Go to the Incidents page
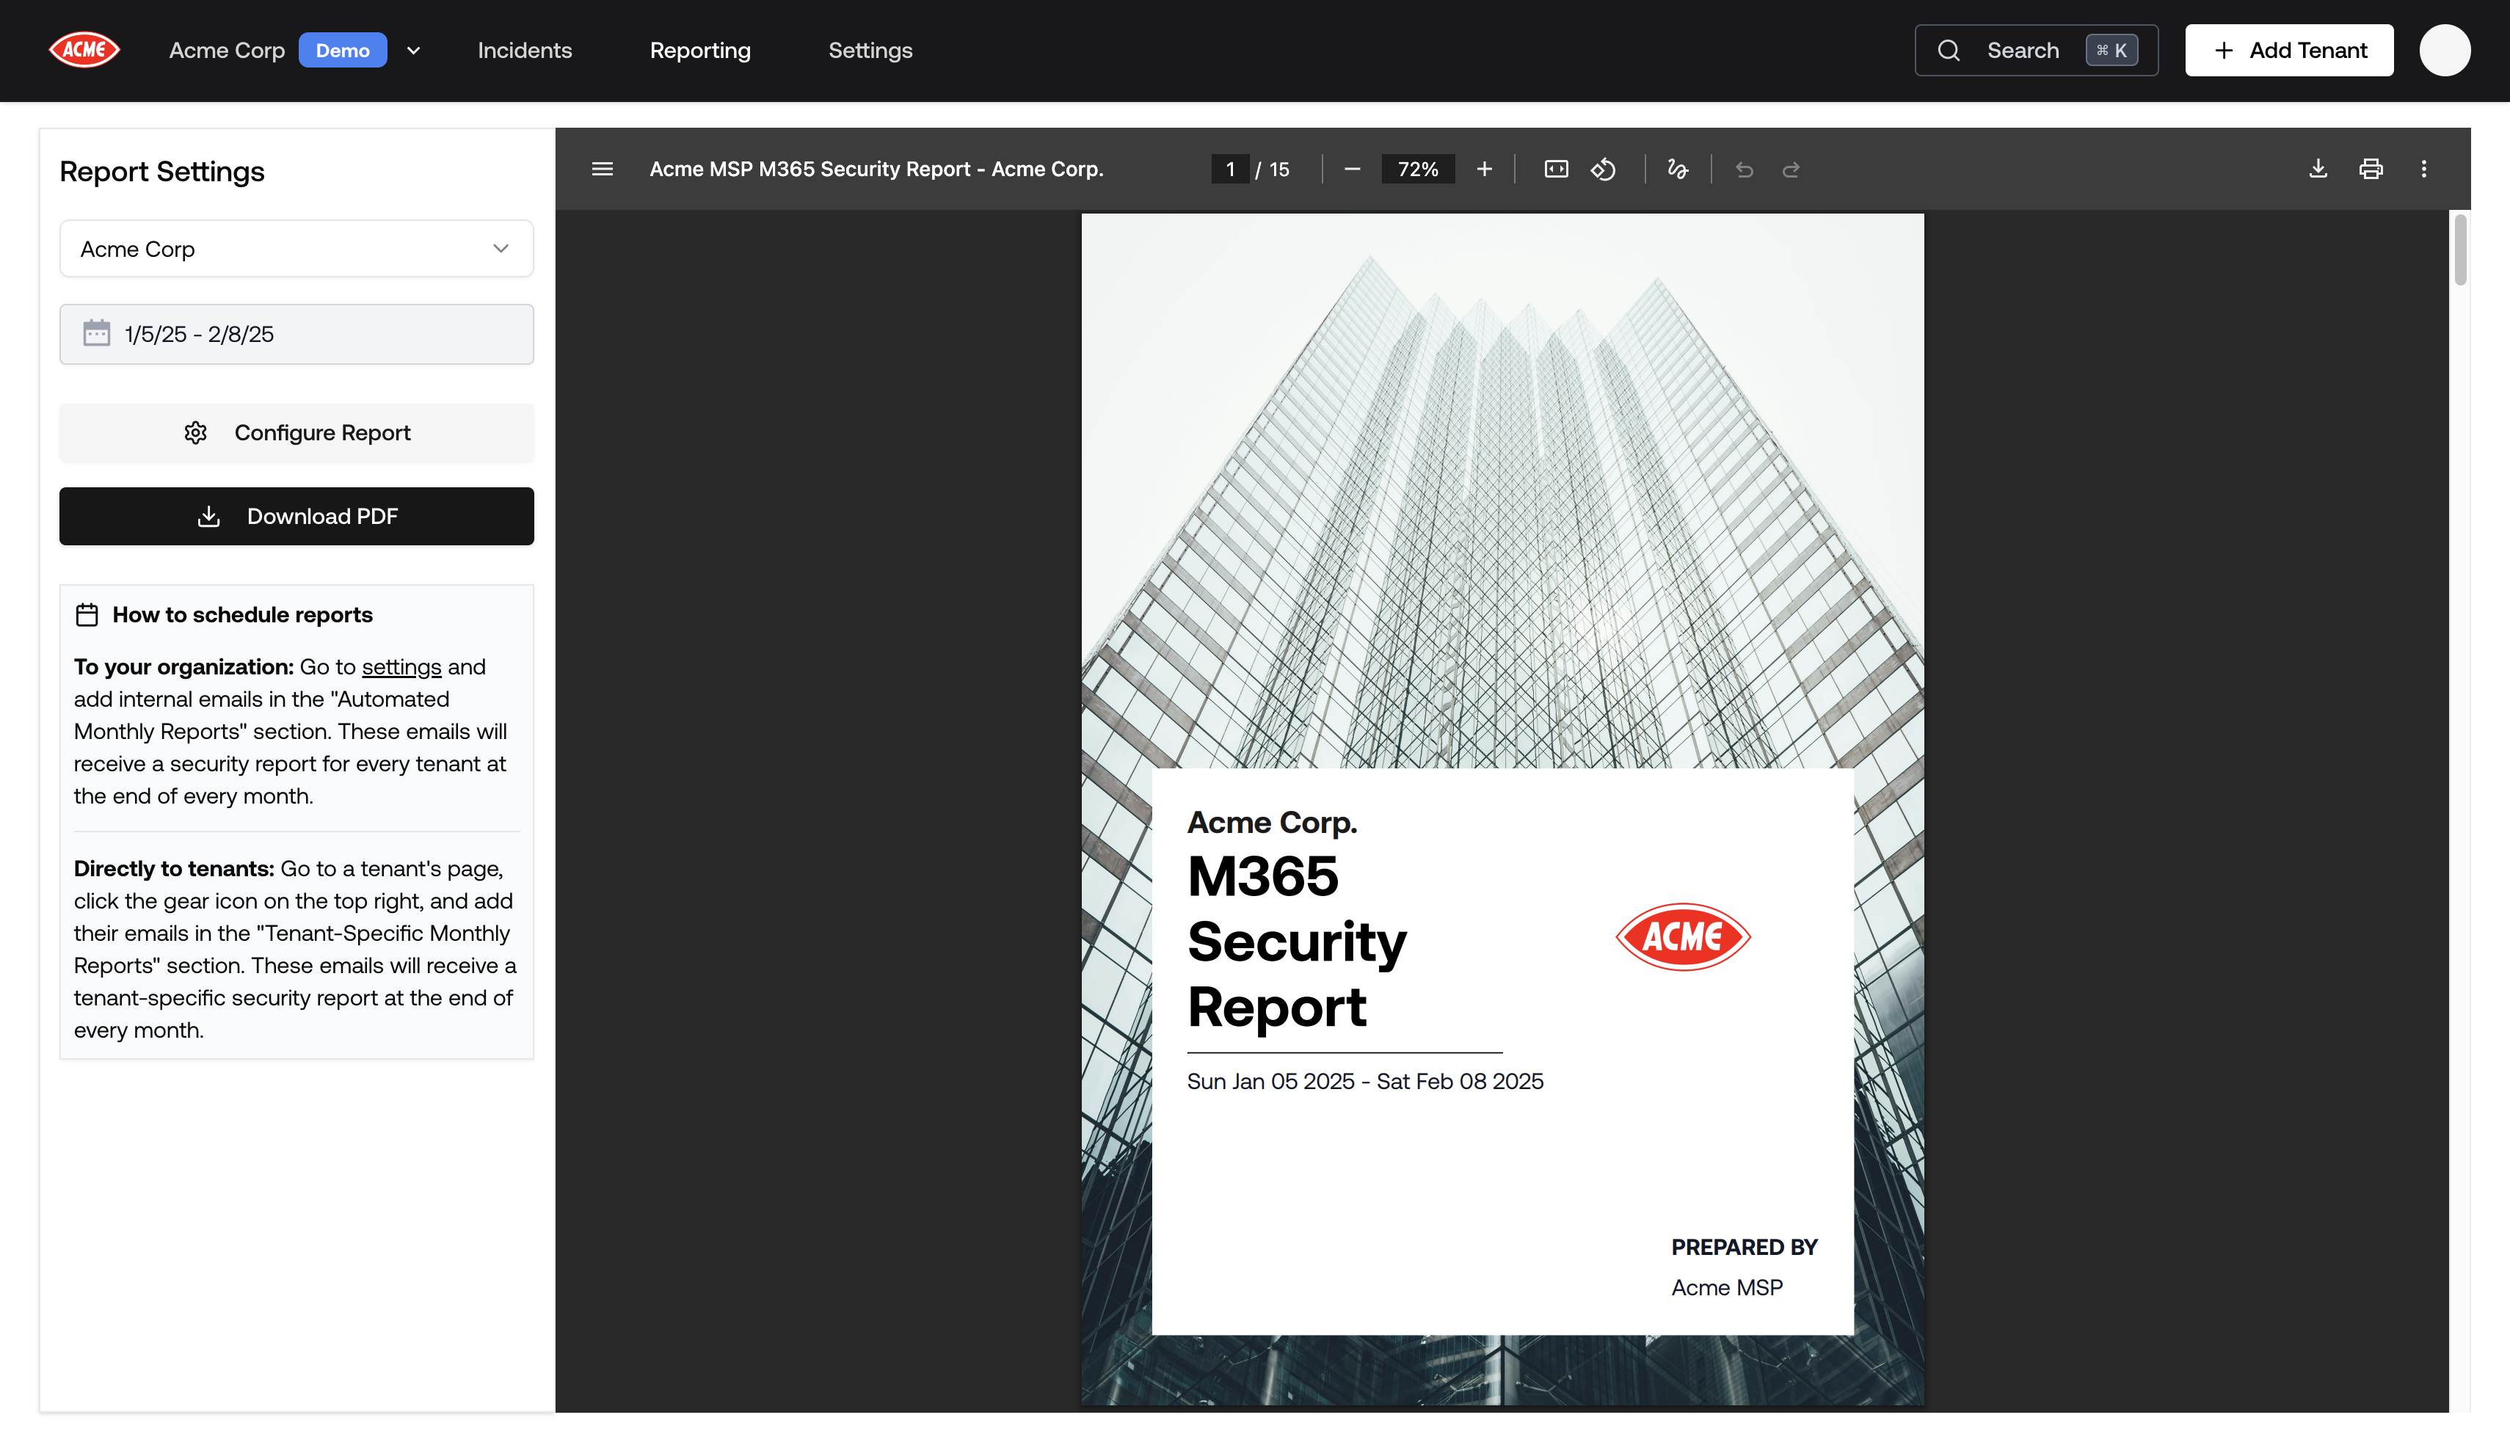The width and height of the screenshot is (2510, 1434). [x=524, y=50]
